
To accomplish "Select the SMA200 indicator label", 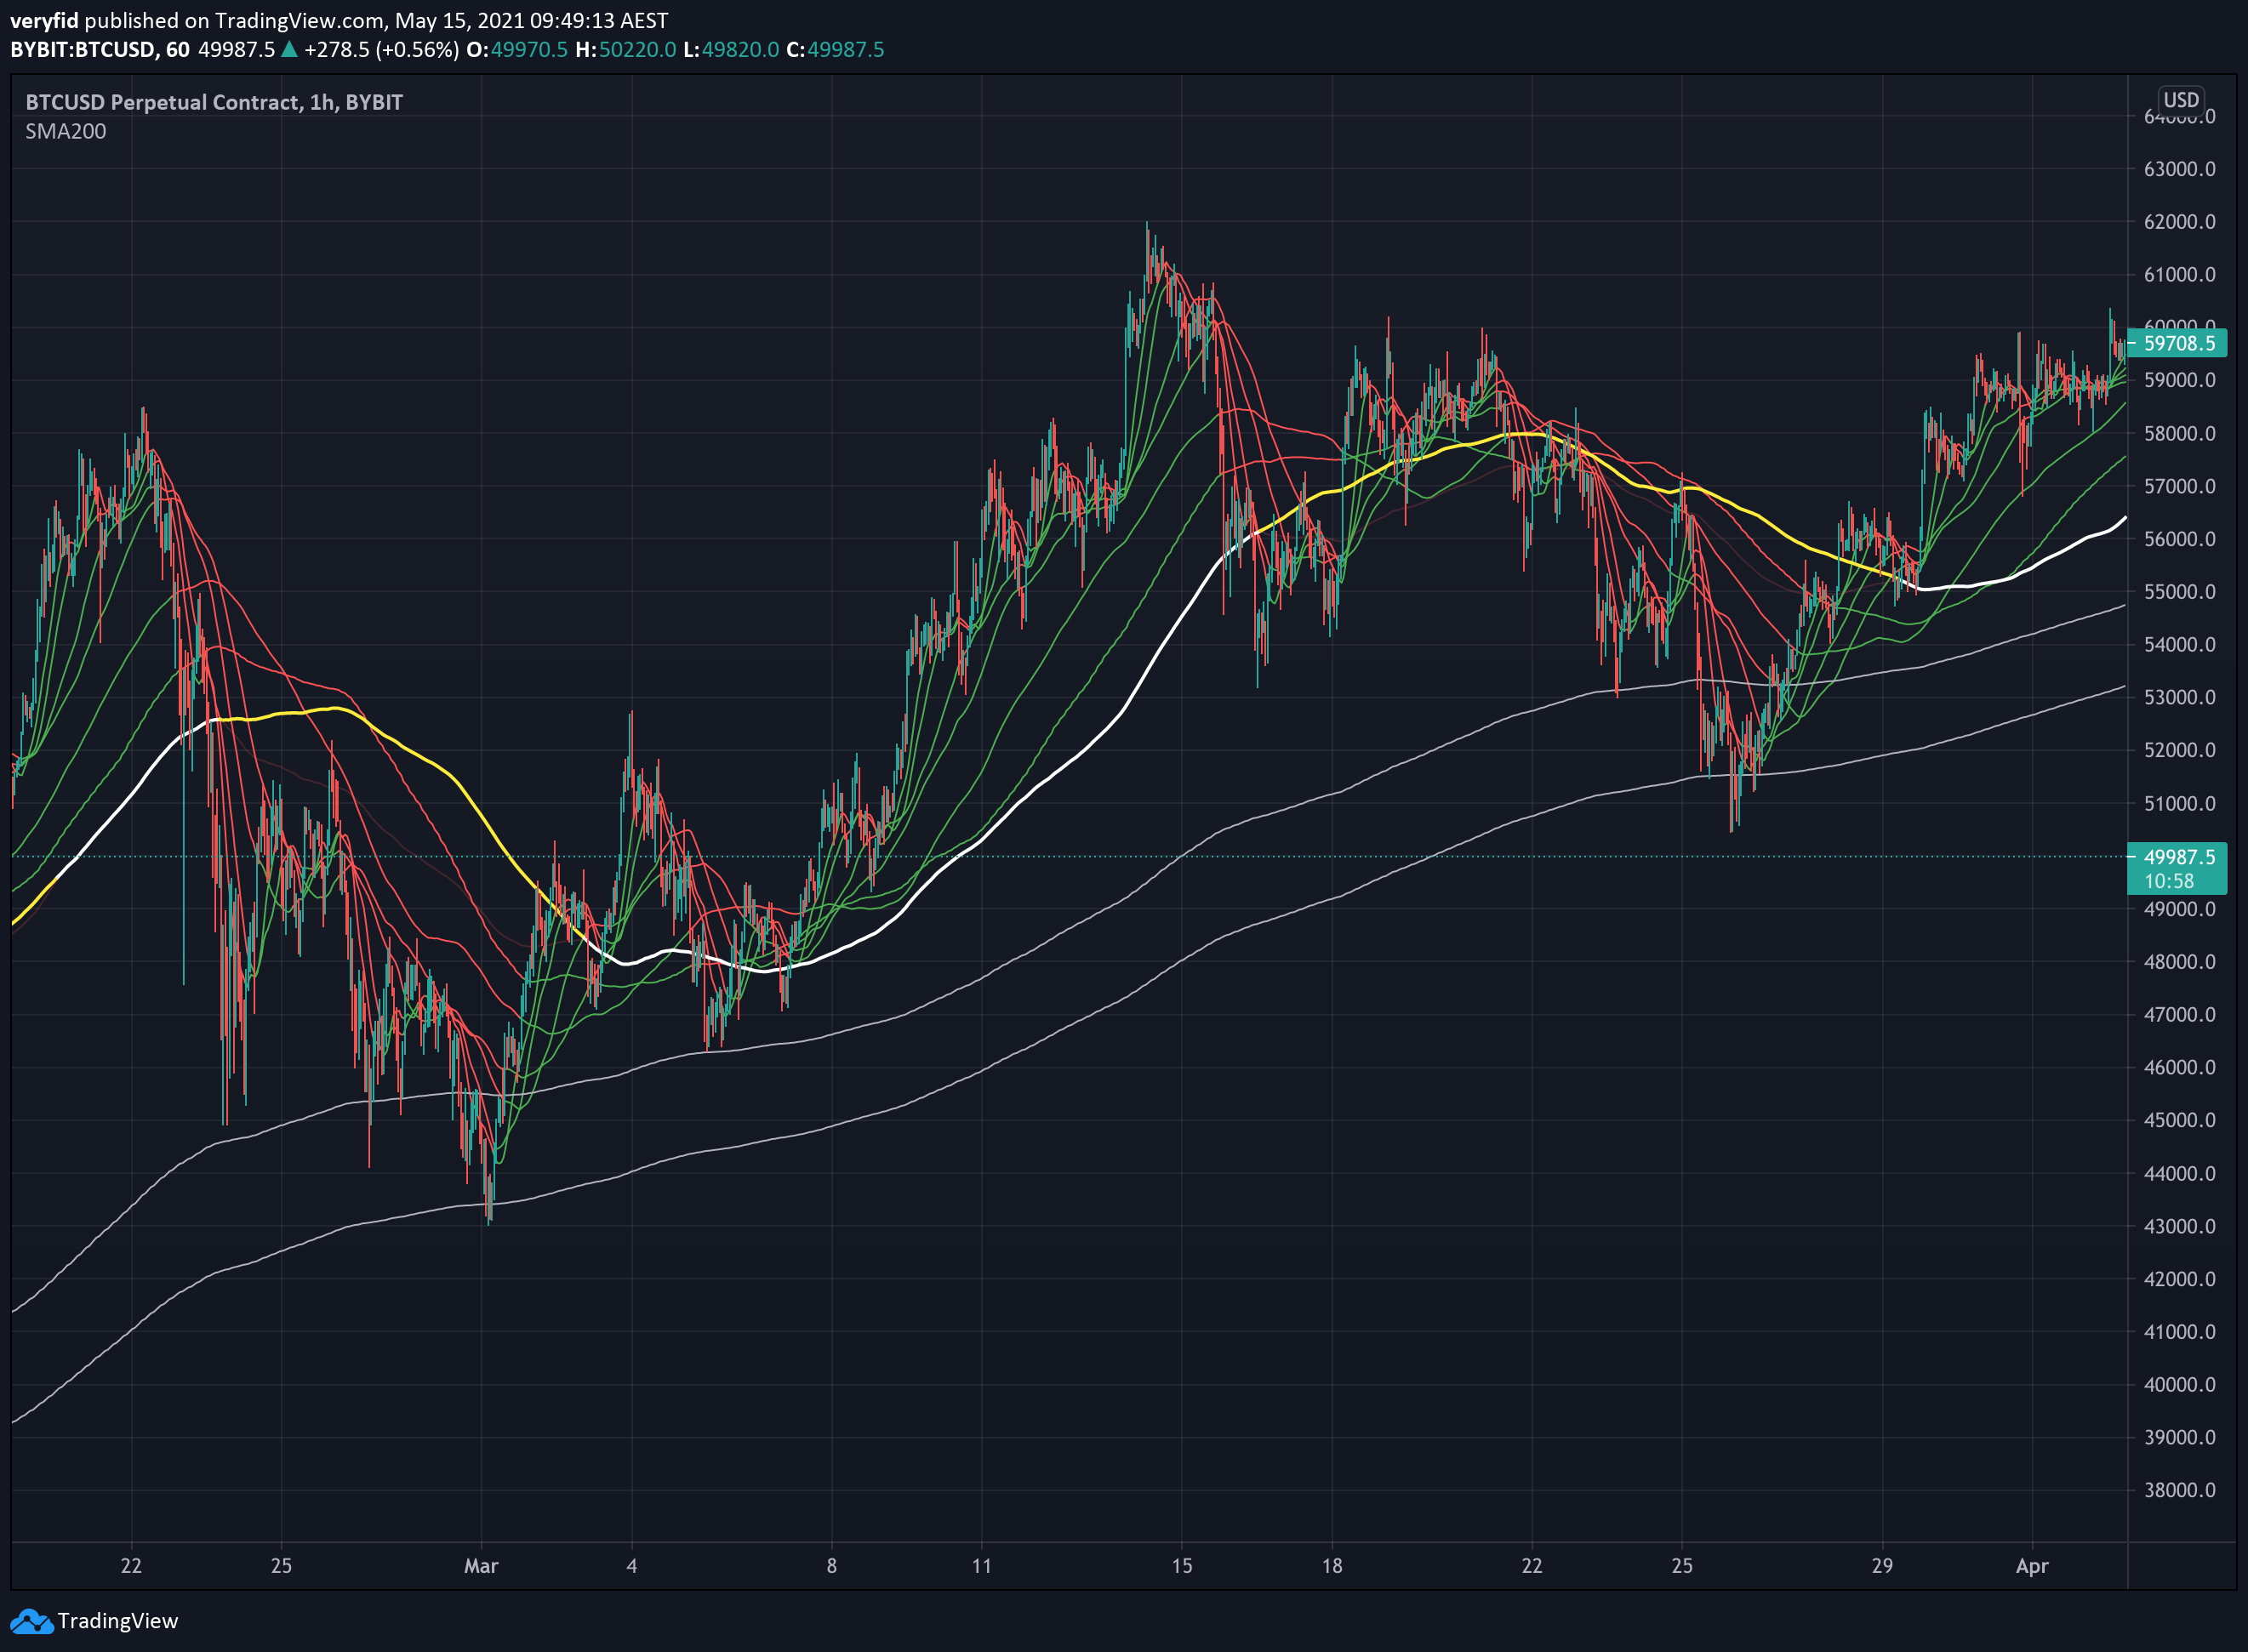I will (x=66, y=132).
